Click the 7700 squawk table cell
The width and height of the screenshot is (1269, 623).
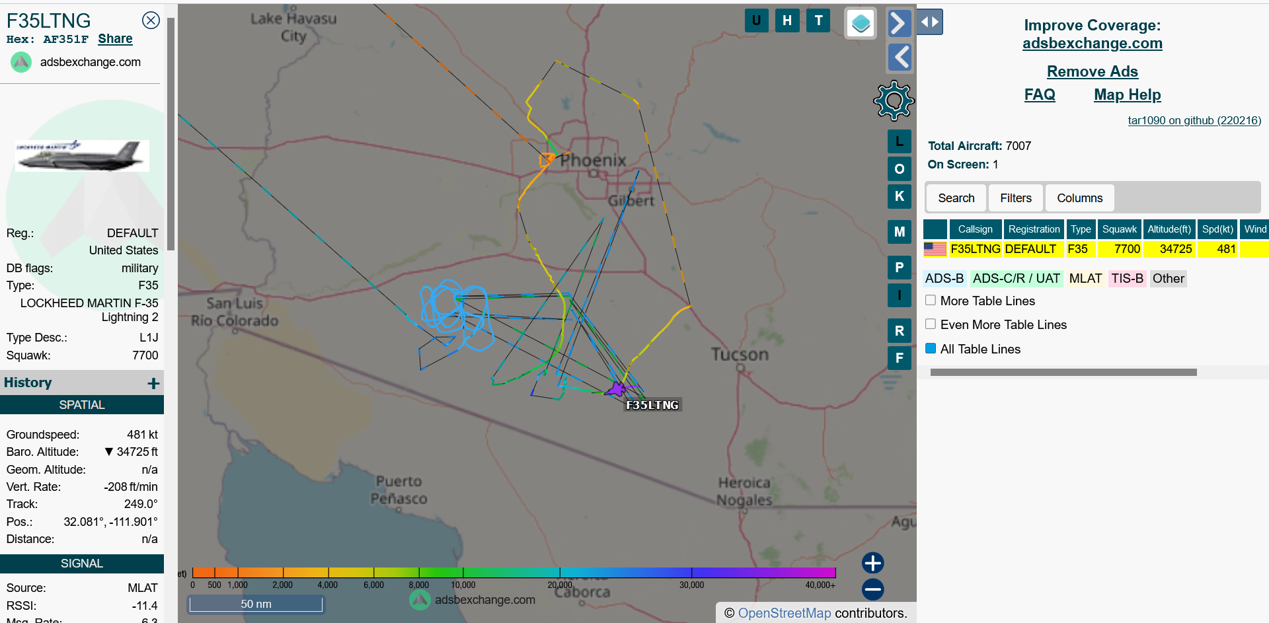click(x=1120, y=249)
